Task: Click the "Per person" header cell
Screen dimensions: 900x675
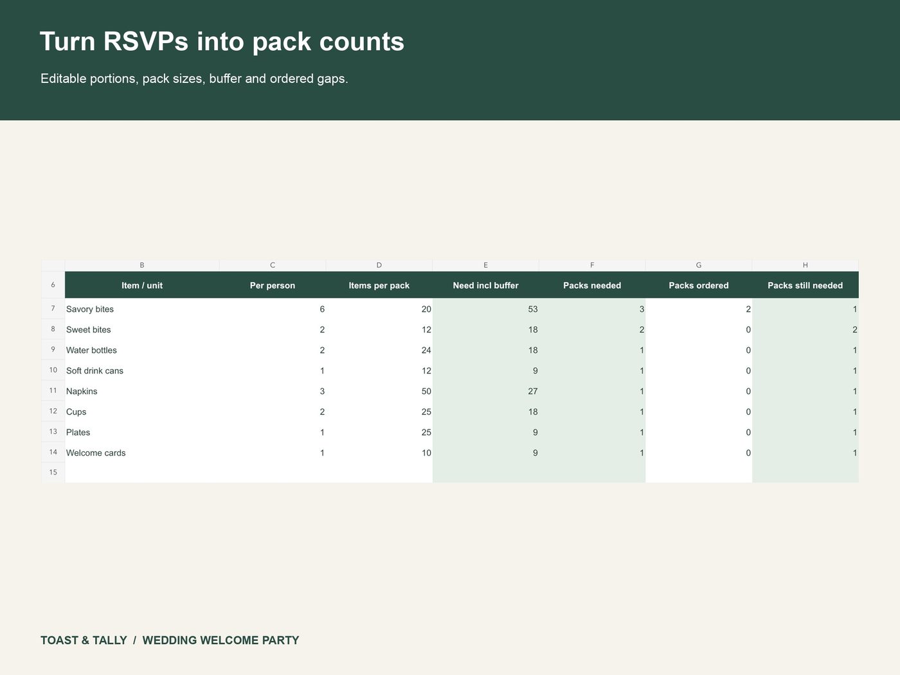Action: tap(273, 285)
